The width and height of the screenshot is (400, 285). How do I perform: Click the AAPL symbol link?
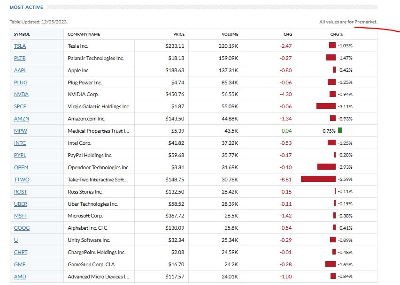[21, 70]
